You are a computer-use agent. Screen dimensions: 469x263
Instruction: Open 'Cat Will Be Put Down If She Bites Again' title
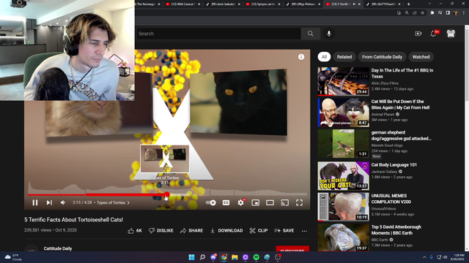[400, 104]
